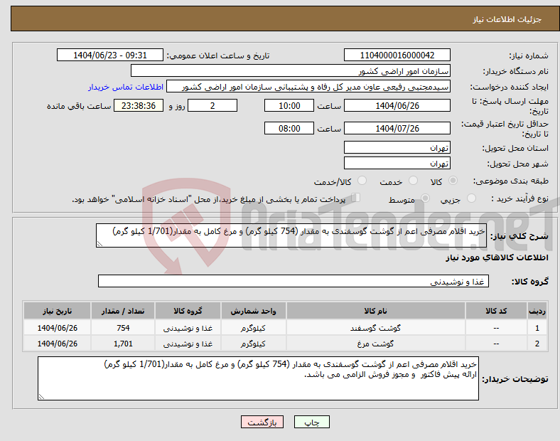
Task: Click resize handle of شرح کلی نیاز textarea
Action: coord(99,244)
